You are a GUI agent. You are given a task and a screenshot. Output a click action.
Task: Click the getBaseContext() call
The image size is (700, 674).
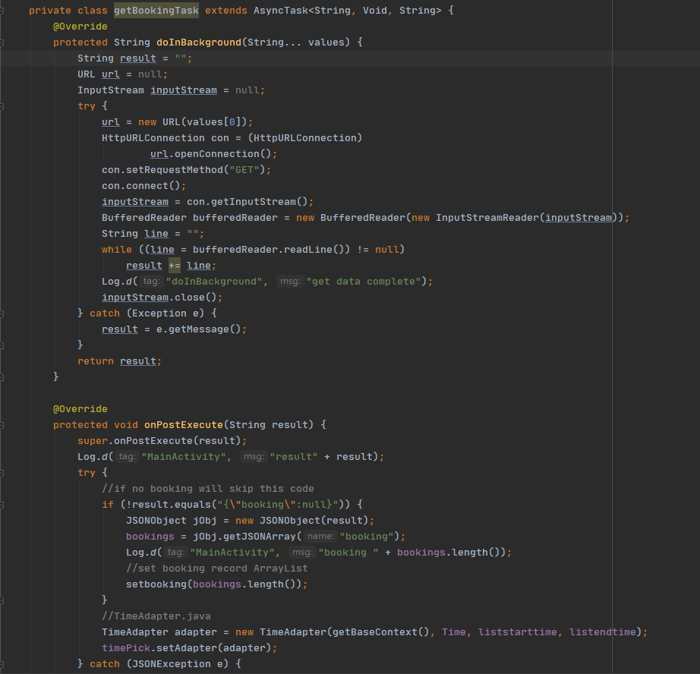pos(381,632)
